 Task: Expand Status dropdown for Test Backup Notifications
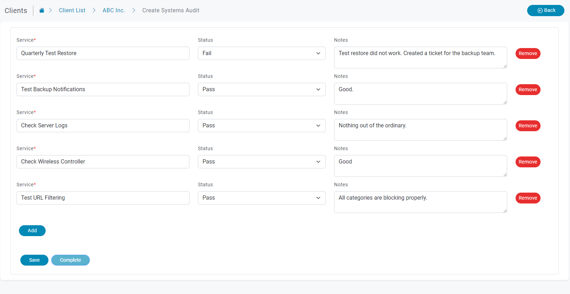click(x=261, y=89)
